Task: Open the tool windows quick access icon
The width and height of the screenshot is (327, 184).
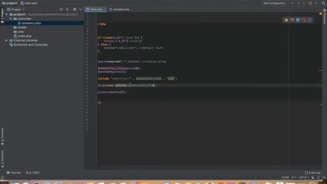Action: point(3,177)
